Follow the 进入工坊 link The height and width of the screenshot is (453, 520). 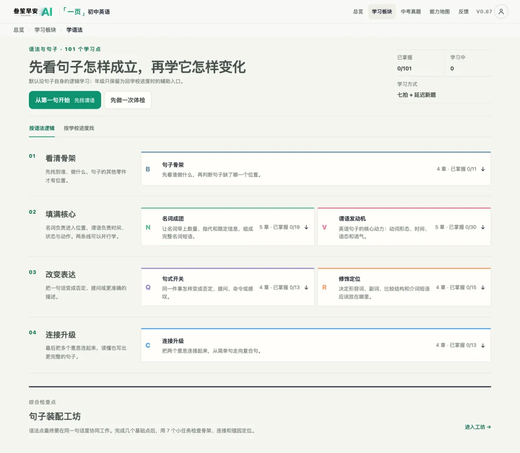tap(478, 427)
